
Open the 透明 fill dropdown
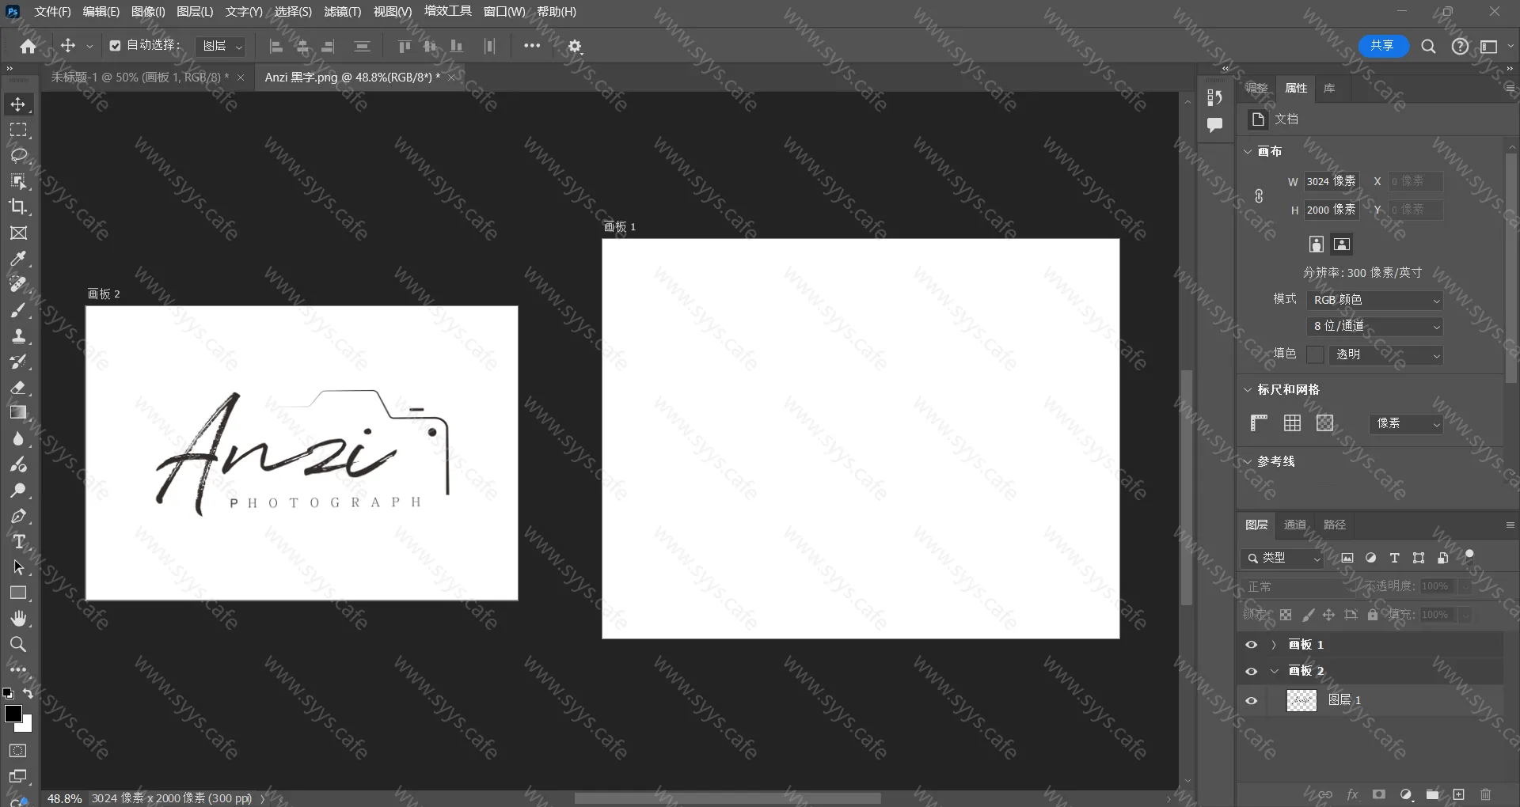tap(1386, 354)
